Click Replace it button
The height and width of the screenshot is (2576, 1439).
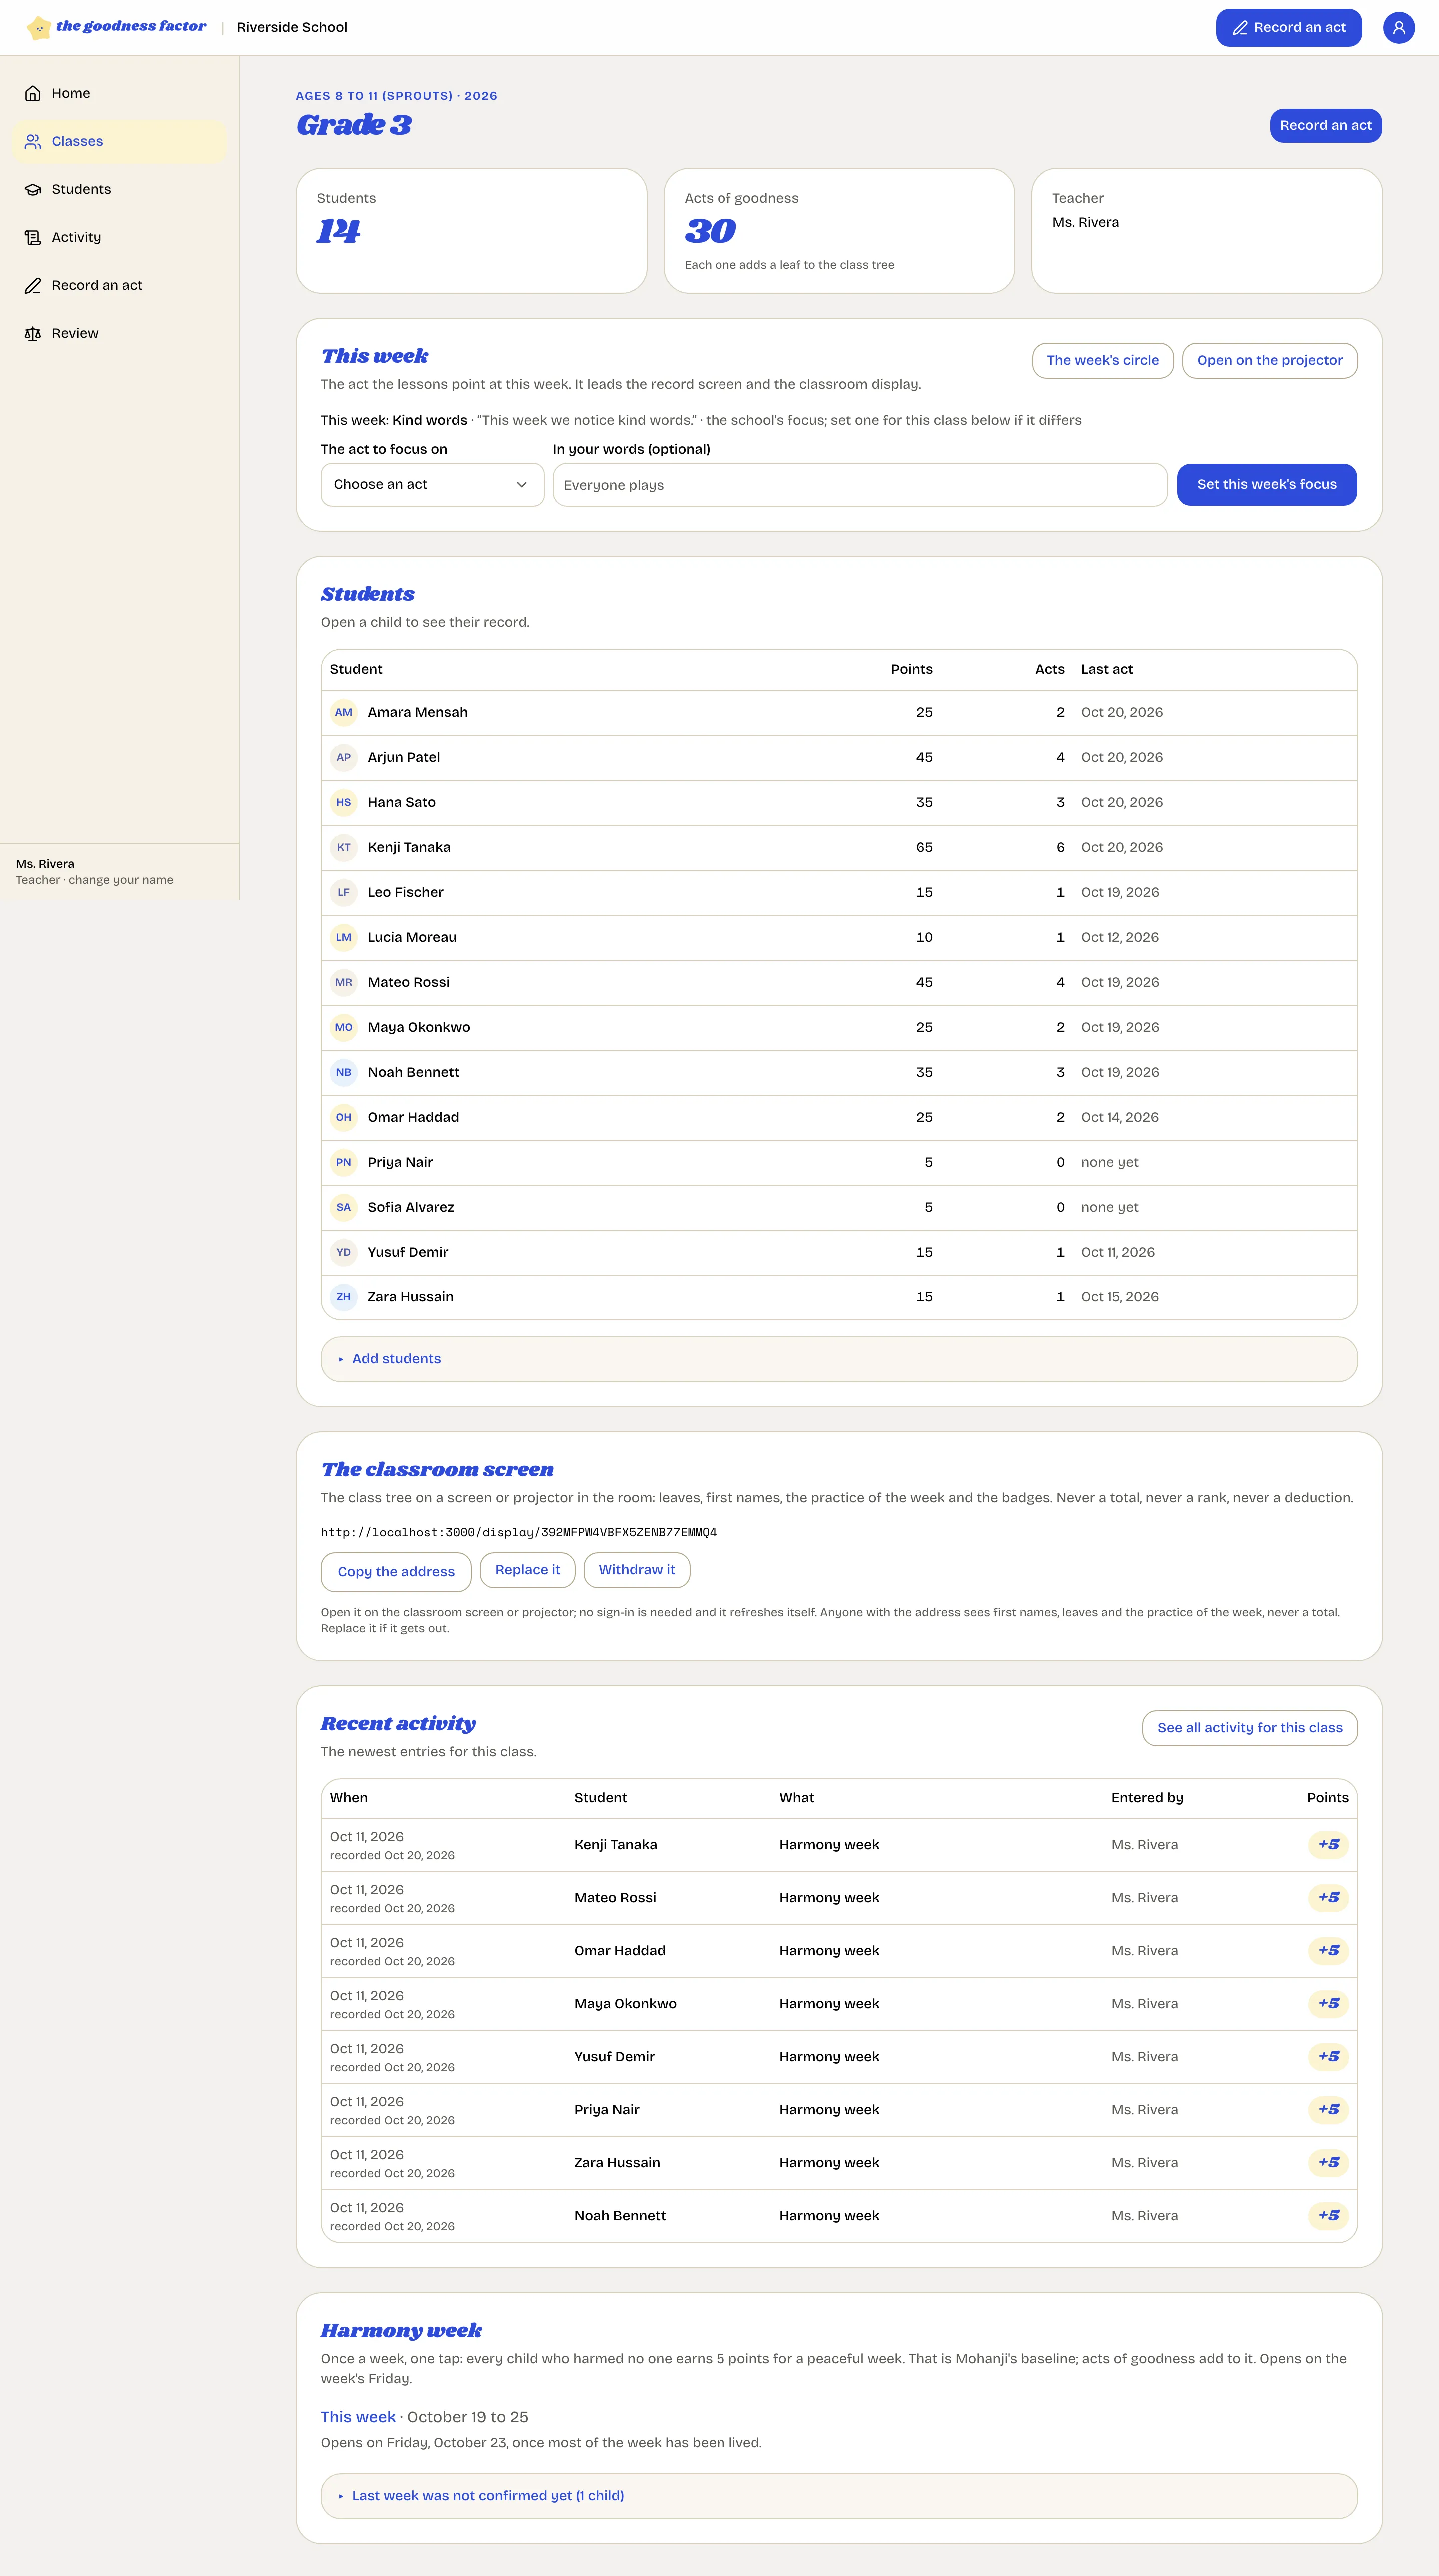527,1570
